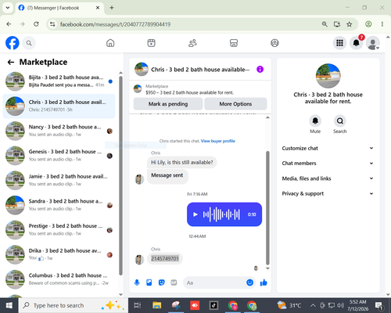The image size is (391, 313).
Task: Click the address bar URL field
Action: [x=182, y=24]
